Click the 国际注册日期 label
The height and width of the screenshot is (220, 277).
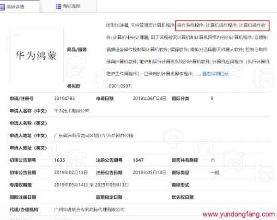coord(23,197)
